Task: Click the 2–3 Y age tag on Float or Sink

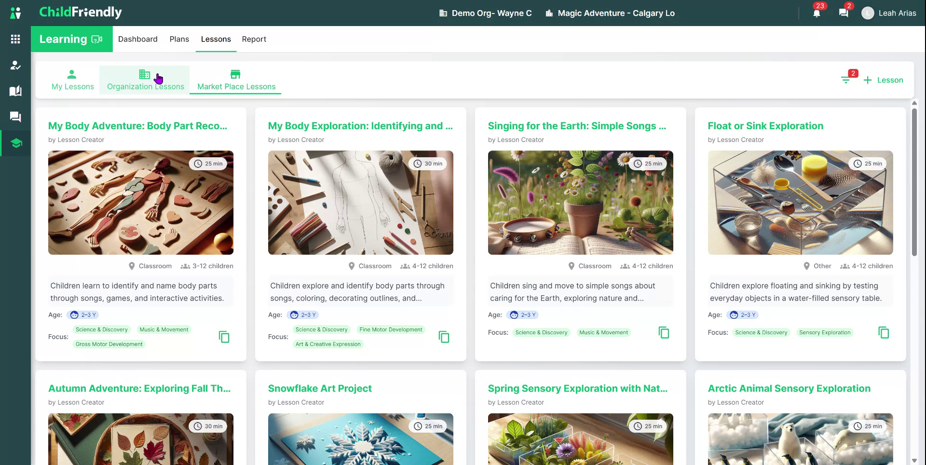Action: click(x=743, y=315)
